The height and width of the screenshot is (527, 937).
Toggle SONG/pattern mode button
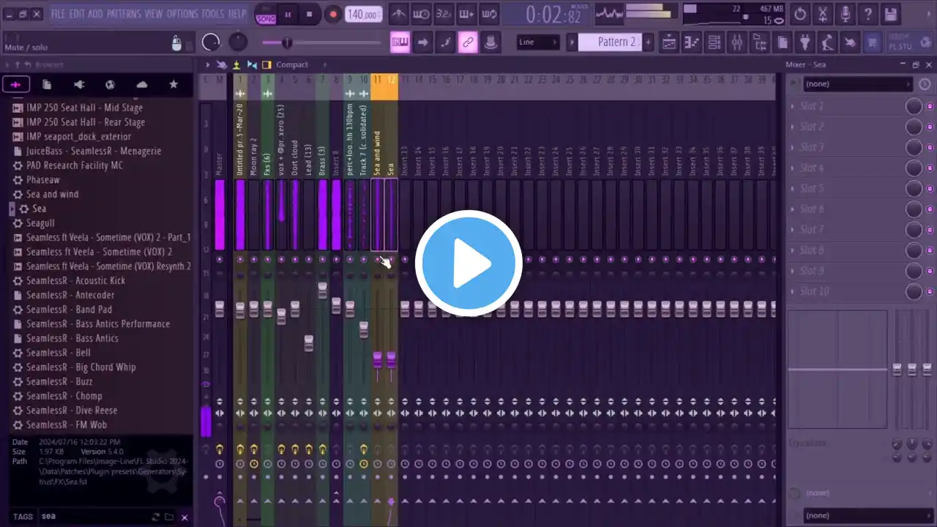point(266,15)
